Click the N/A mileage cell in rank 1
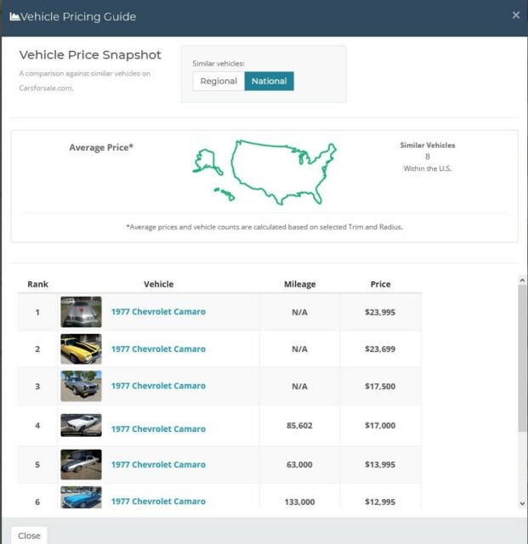The width and height of the screenshot is (528, 544). tap(299, 312)
